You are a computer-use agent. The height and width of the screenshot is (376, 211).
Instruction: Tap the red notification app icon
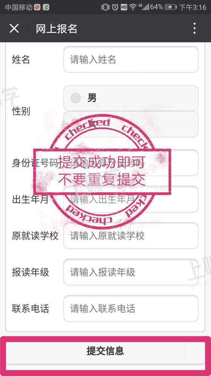[x=37, y=8]
